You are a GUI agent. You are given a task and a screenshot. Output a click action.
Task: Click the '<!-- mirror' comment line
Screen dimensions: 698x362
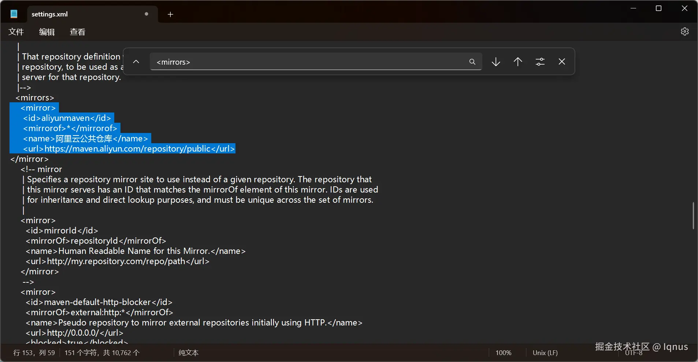tap(41, 169)
